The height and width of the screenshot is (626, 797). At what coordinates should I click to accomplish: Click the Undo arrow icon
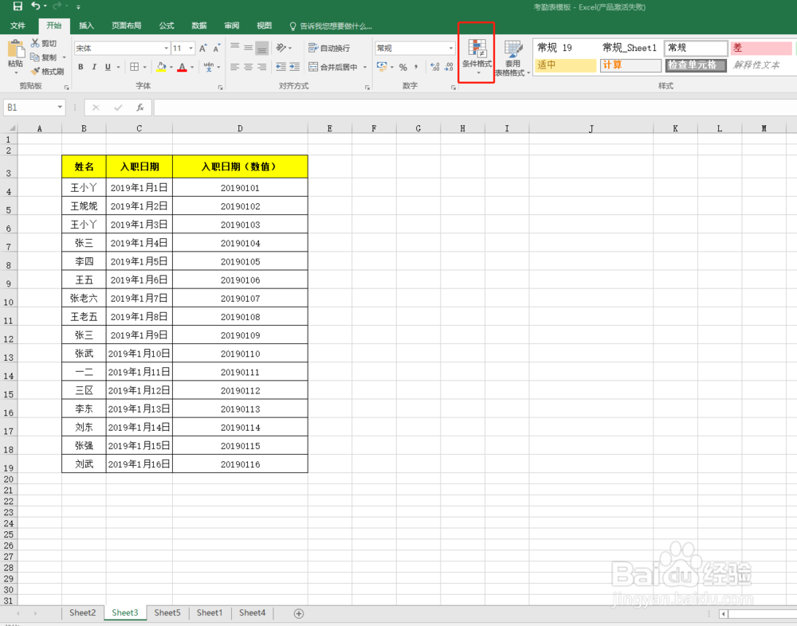point(36,6)
